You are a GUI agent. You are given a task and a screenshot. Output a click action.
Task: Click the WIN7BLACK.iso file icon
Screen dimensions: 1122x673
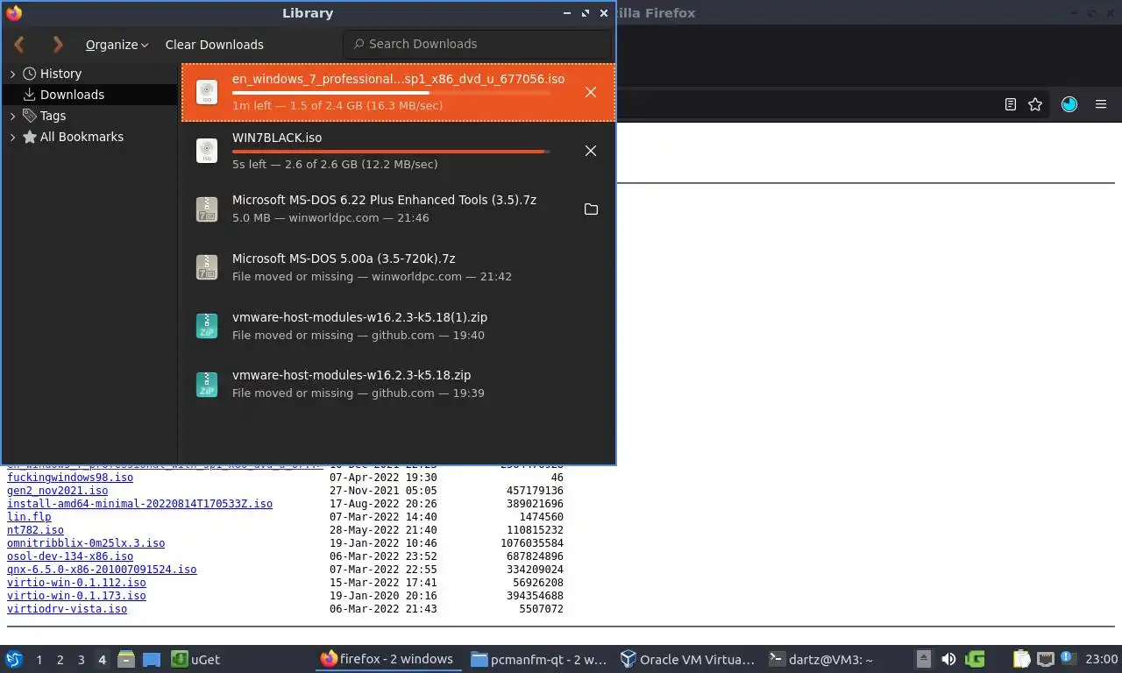click(207, 151)
